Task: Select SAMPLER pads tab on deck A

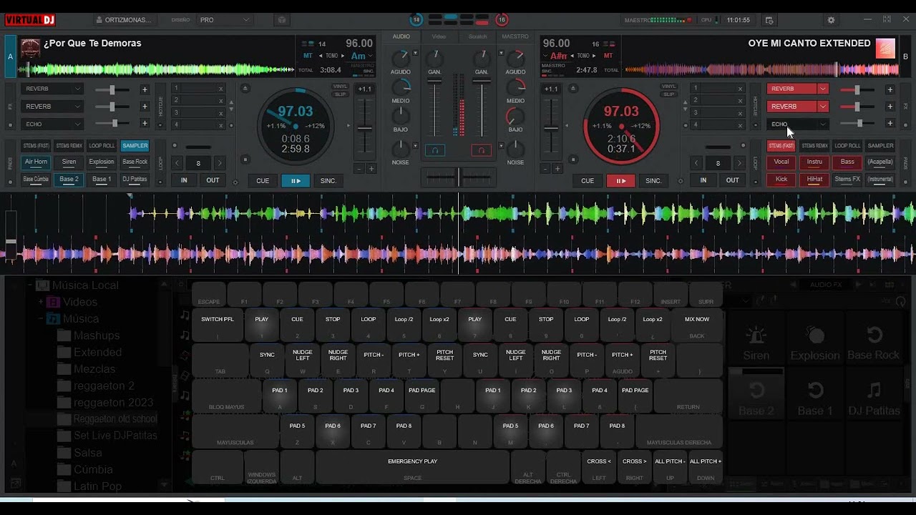Action: pyautogui.click(x=135, y=146)
